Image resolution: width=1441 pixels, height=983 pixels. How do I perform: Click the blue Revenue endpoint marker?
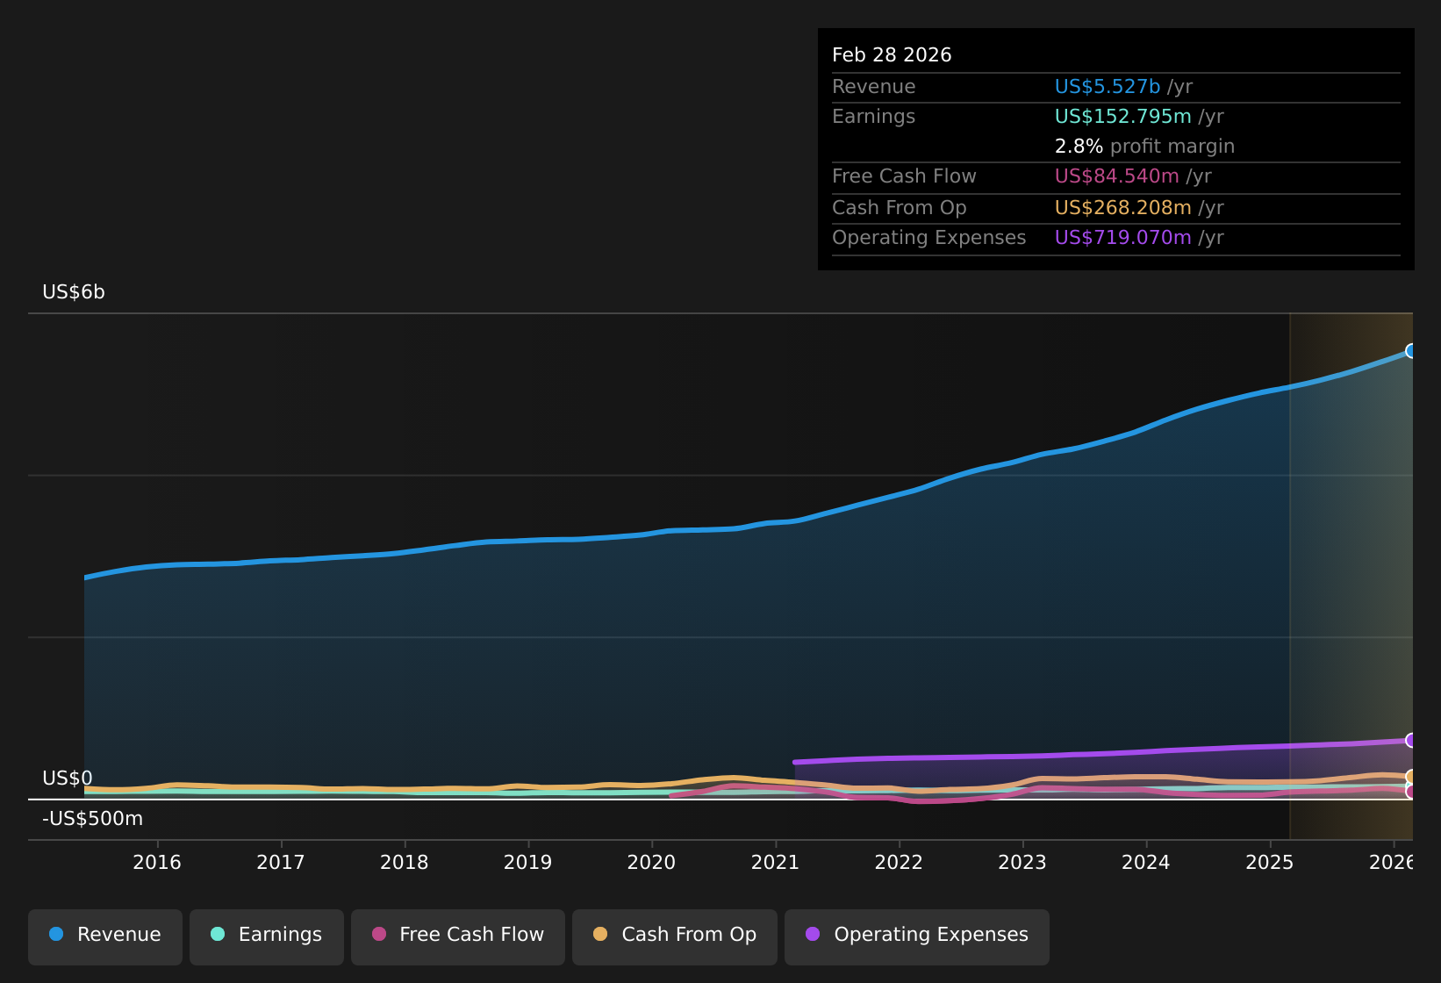(1411, 351)
